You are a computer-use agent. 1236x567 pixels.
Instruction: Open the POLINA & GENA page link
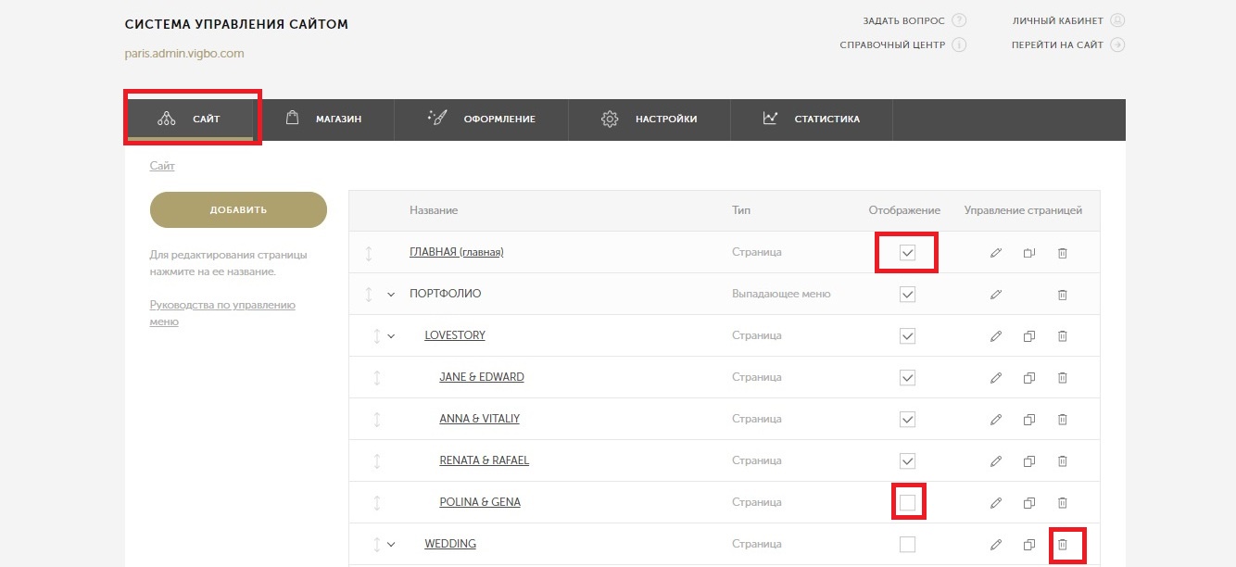[480, 502]
